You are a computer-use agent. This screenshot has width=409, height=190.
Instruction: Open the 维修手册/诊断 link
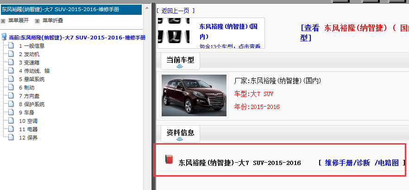point(347,163)
